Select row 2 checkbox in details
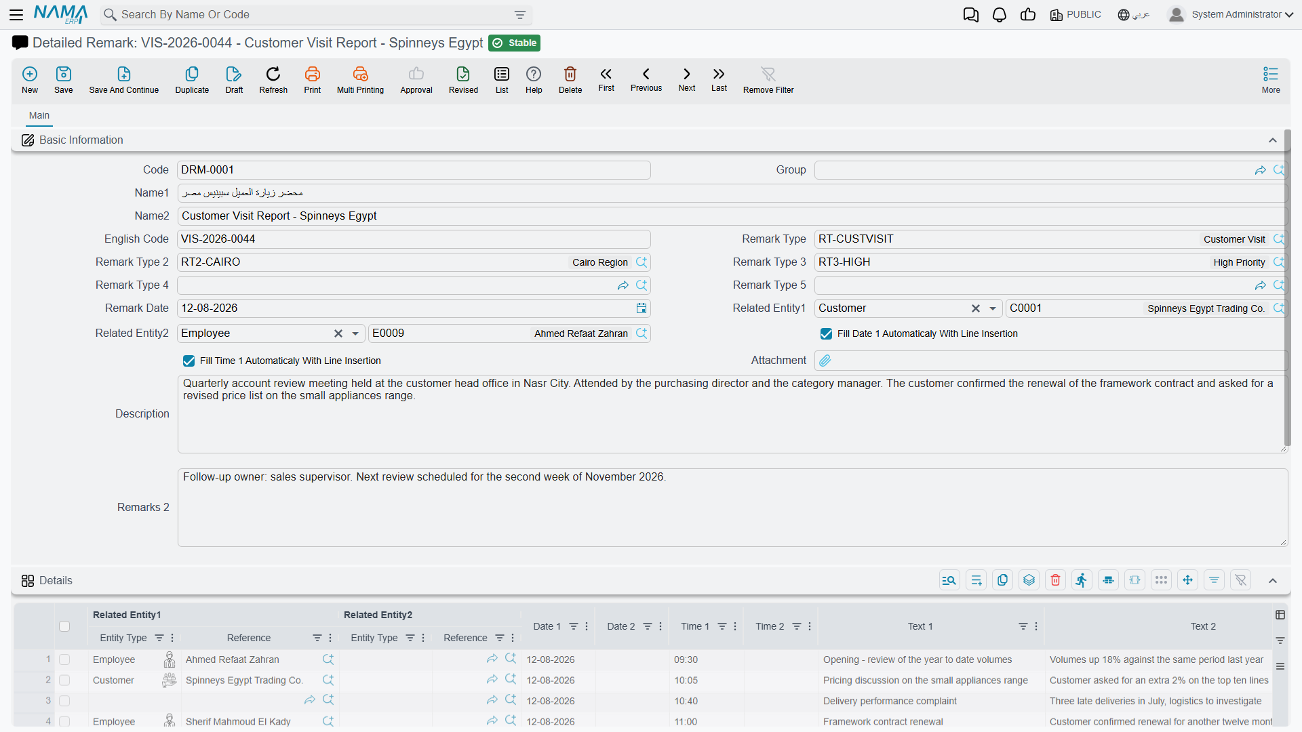Viewport: 1302px width, 732px height. 64,680
